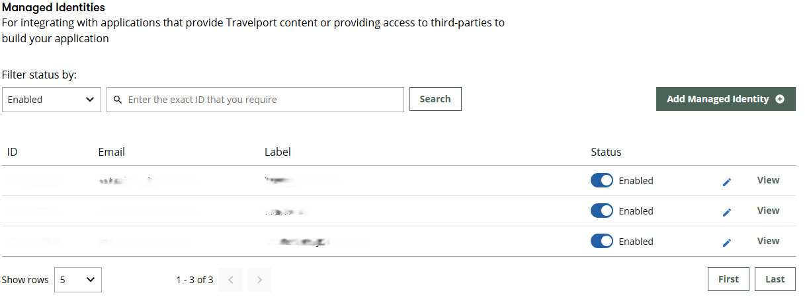Jump to First page
The width and height of the screenshot is (805, 297).
[x=728, y=279]
